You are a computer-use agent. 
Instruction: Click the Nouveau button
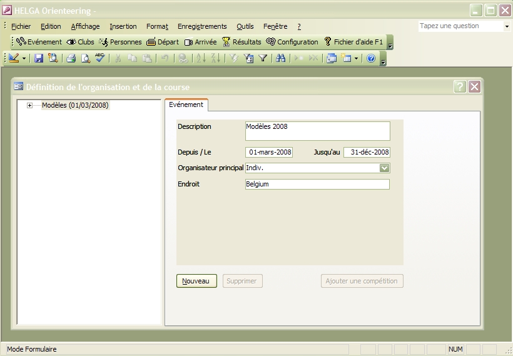pyautogui.click(x=196, y=281)
